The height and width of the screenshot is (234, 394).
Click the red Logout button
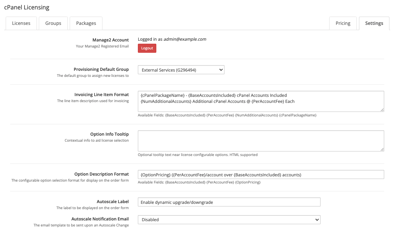(x=147, y=48)
